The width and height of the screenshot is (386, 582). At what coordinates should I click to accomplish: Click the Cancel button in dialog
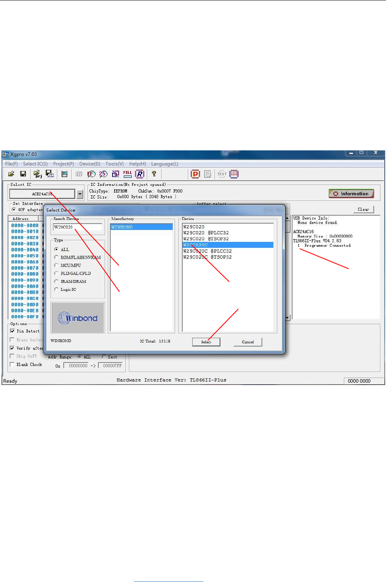pos(248,342)
